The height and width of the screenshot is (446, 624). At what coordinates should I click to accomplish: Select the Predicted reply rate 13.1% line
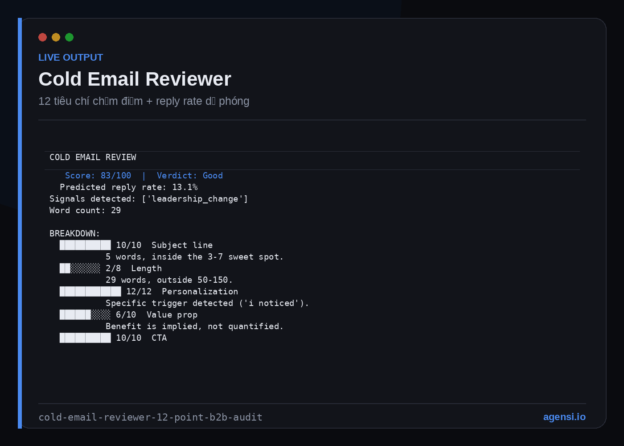pyautogui.click(x=129, y=187)
